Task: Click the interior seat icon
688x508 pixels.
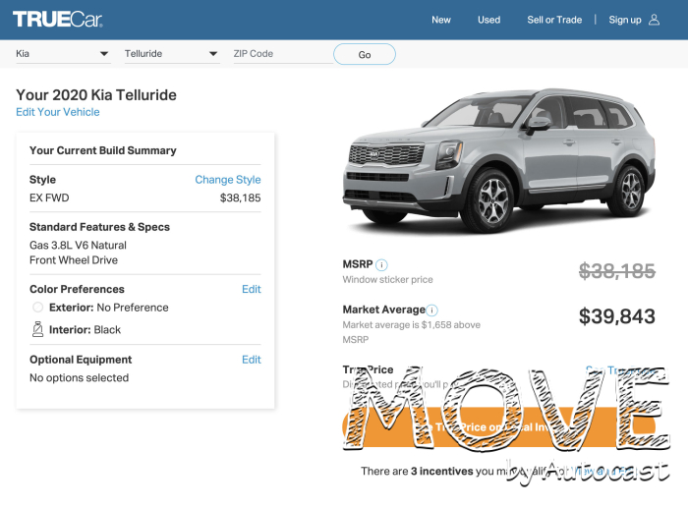Action: pos(37,330)
